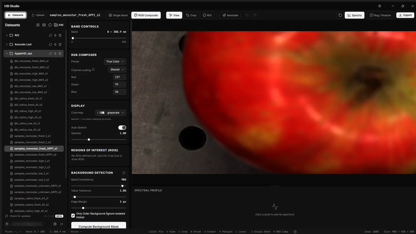Redo the last action
416x234 pixels.
[255, 15]
